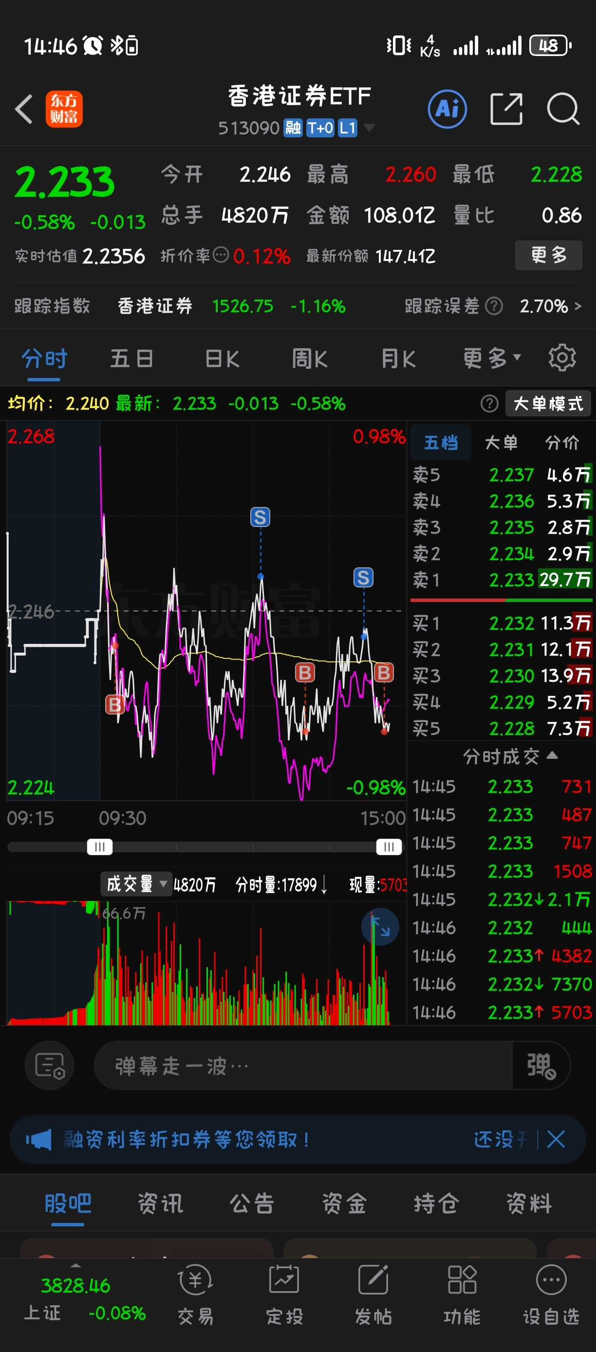The height and width of the screenshot is (1352, 596).
Task: Open the 东方财富 logo icon
Action: pyautogui.click(x=64, y=109)
